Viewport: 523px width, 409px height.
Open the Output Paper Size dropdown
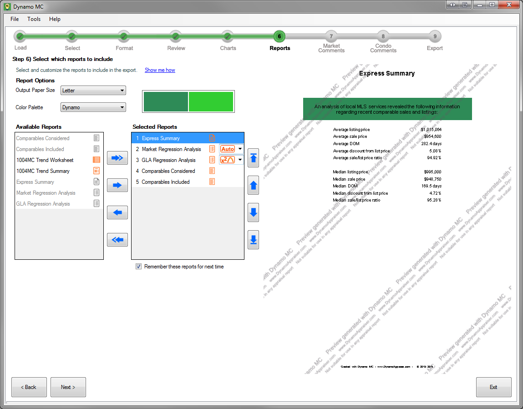tap(93, 91)
